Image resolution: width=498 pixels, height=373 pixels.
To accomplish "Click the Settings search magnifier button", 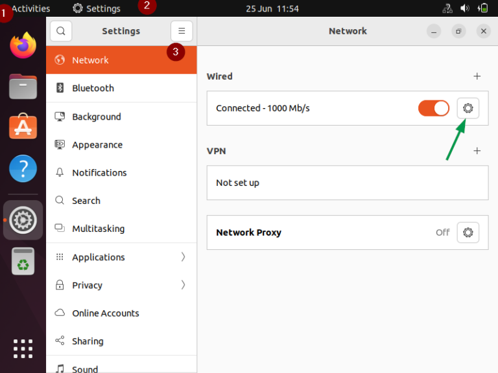I will click(x=61, y=31).
